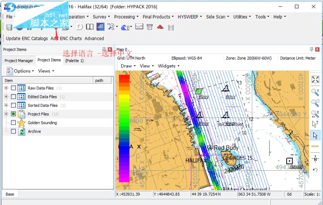
Task: Click the printer-like archive box toolbar icon
Action: [x=150, y=27]
